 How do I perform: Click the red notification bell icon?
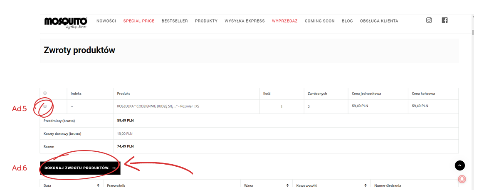(x=462, y=179)
